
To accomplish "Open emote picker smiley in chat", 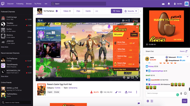I will 185,93.
